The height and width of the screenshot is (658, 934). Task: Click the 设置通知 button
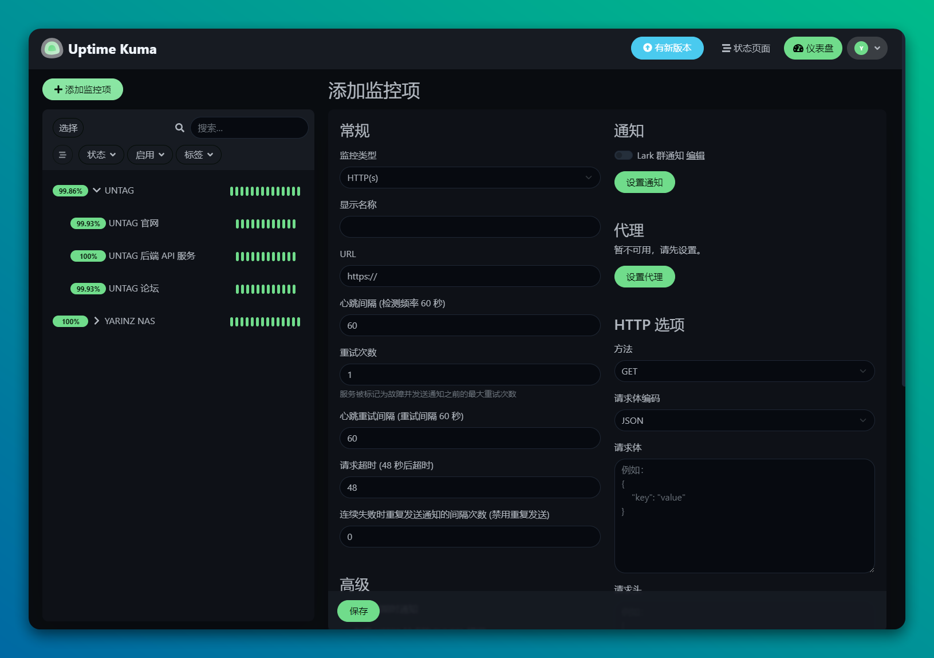tap(644, 182)
